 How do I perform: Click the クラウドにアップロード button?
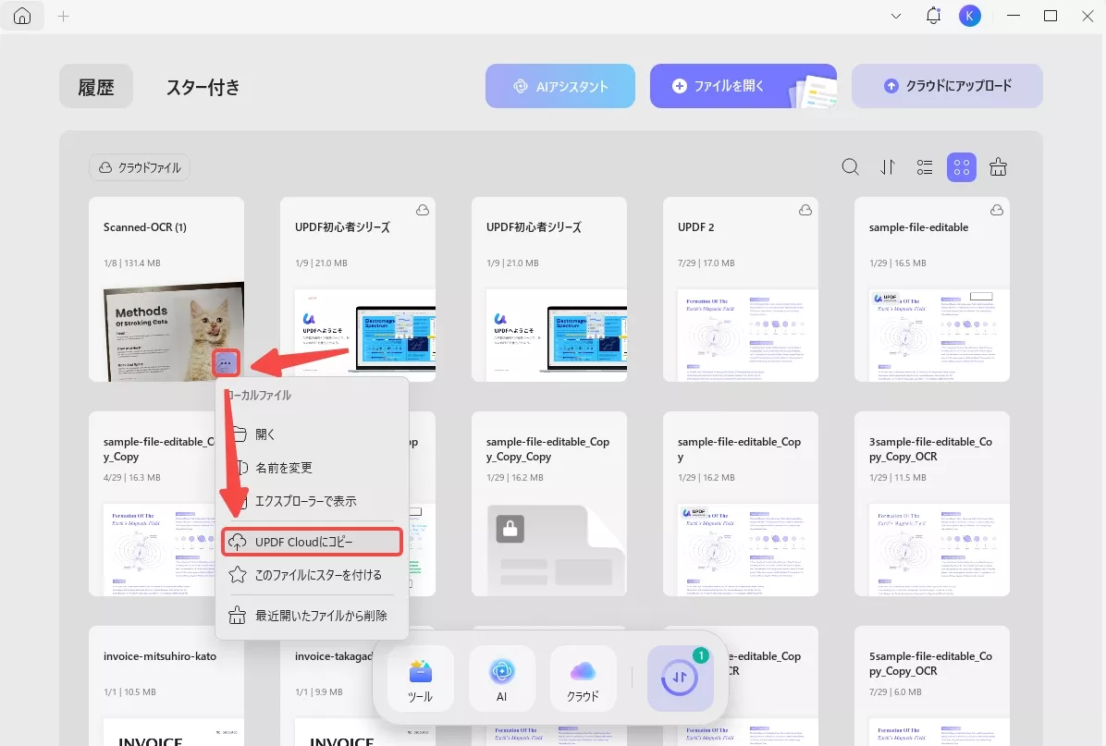[947, 86]
